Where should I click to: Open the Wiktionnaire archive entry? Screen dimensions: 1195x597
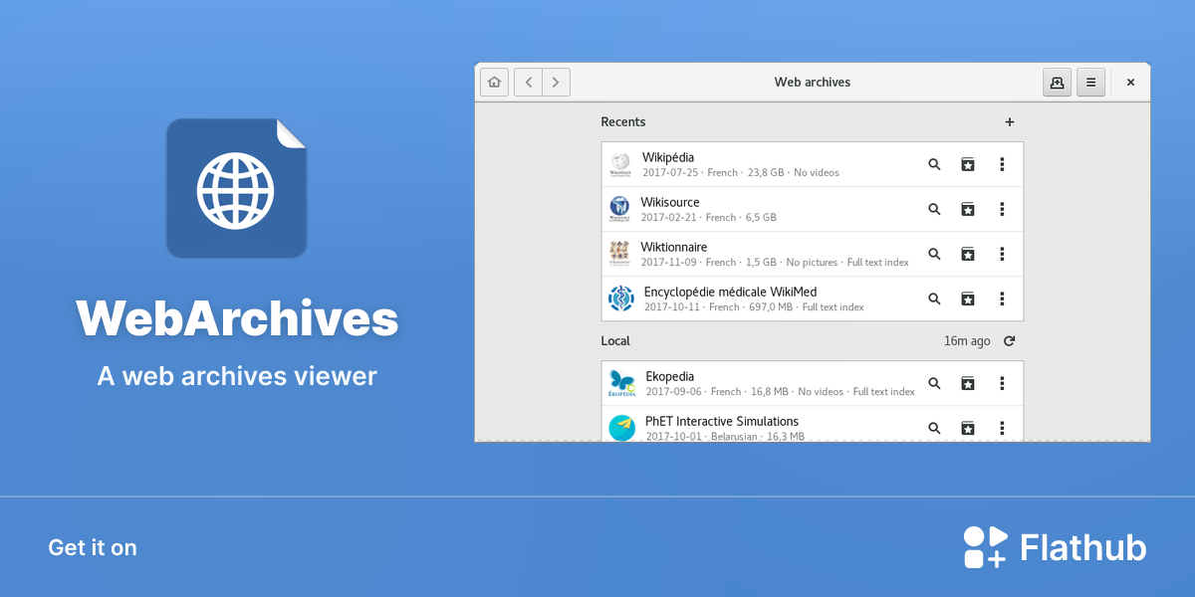point(813,254)
